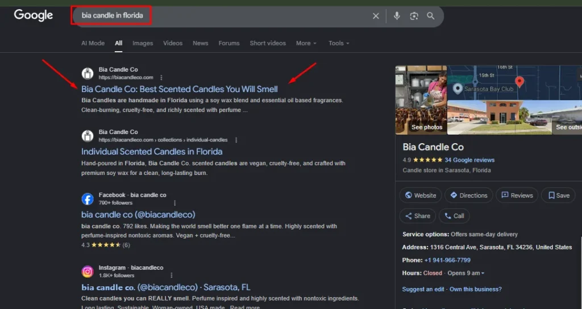
Task: Open 34 Google reviews link
Action: [x=469, y=160]
